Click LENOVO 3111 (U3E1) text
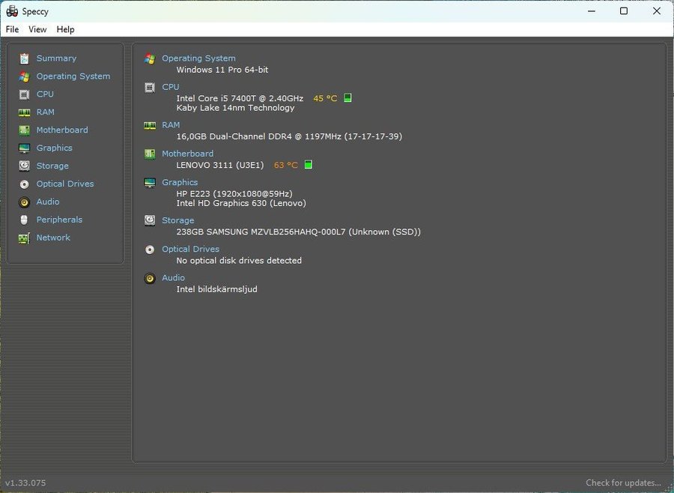674x493 pixels. (220, 165)
